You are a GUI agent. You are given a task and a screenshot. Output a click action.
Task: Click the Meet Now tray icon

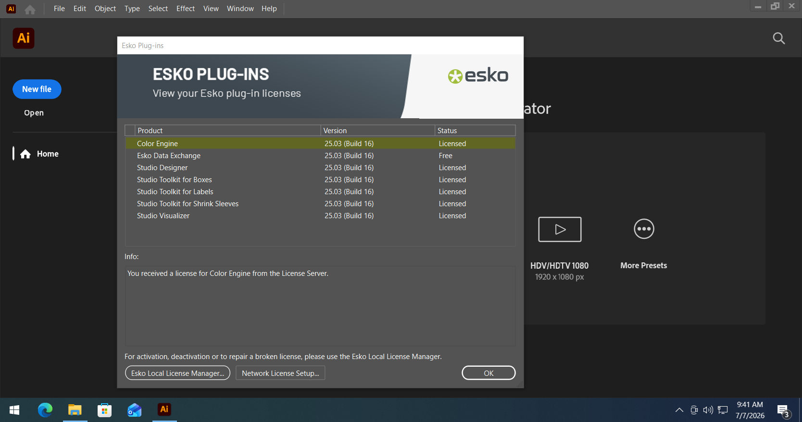(694, 410)
